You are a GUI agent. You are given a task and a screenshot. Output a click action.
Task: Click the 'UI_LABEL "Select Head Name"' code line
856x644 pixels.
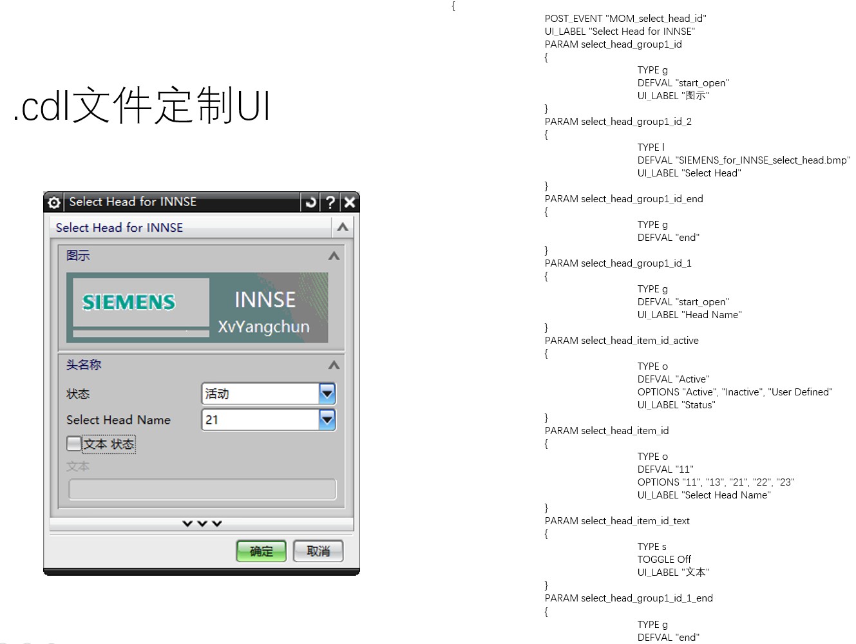pyautogui.click(x=704, y=495)
